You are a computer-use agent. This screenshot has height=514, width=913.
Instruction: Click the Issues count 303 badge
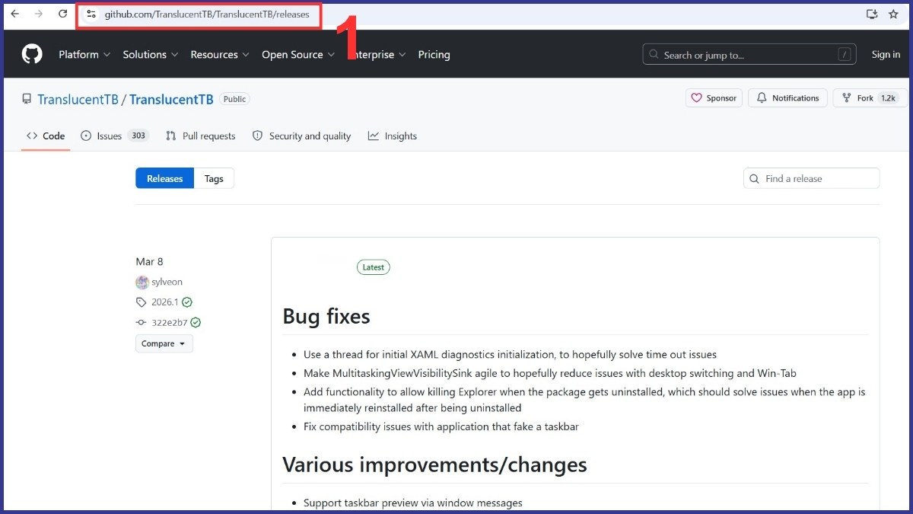tap(138, 136)
